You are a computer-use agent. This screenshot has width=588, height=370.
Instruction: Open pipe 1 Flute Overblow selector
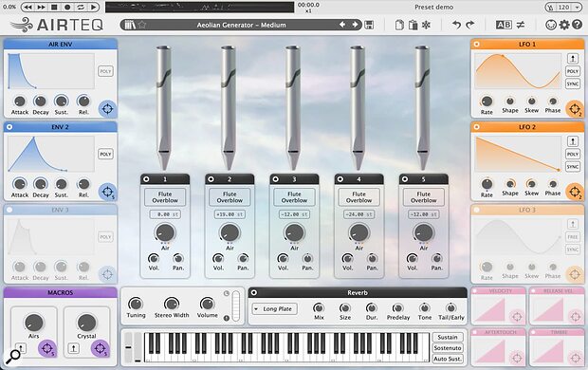tap(165, 197)
